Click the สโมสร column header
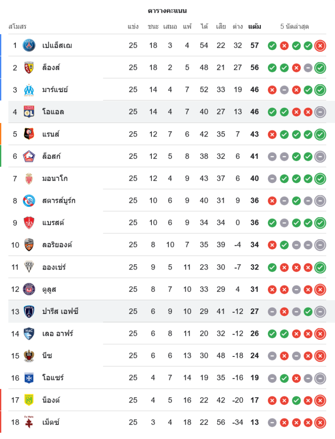The width and height of the screenshot is (335, 439). tap(18, 26)
